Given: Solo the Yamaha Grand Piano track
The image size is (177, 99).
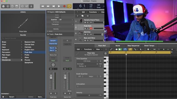Looking at the screenshot, I should tap(88, 23).
